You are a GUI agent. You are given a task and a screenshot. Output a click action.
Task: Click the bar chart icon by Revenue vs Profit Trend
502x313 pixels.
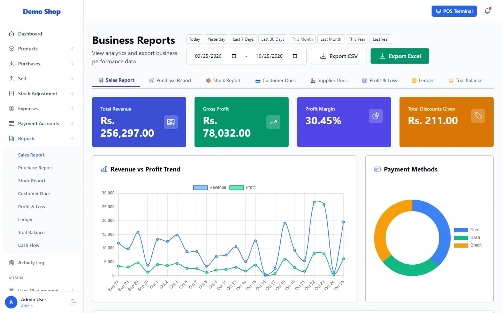coord(104,169)
